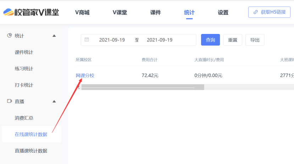Click the 统计 sidebar section label

click(x=19, y=36)
